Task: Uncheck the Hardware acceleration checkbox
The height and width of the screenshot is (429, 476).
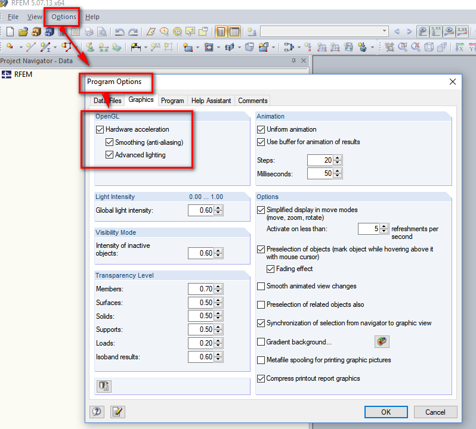Action: point(100,129)
